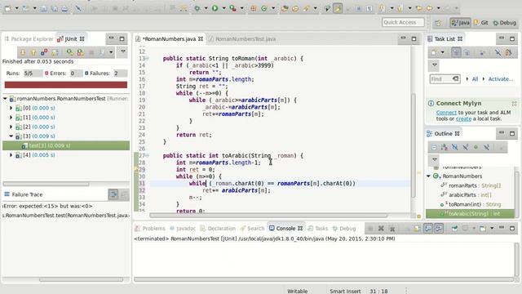Click the Connect link in Mylyn panel
This screenshot has height=294, width=522.
tap(446, 113)
